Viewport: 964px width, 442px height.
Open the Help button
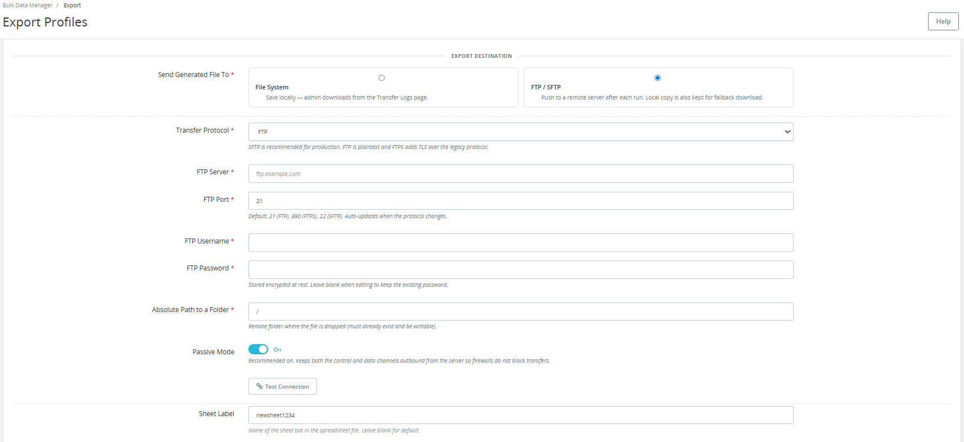[943, 21]
